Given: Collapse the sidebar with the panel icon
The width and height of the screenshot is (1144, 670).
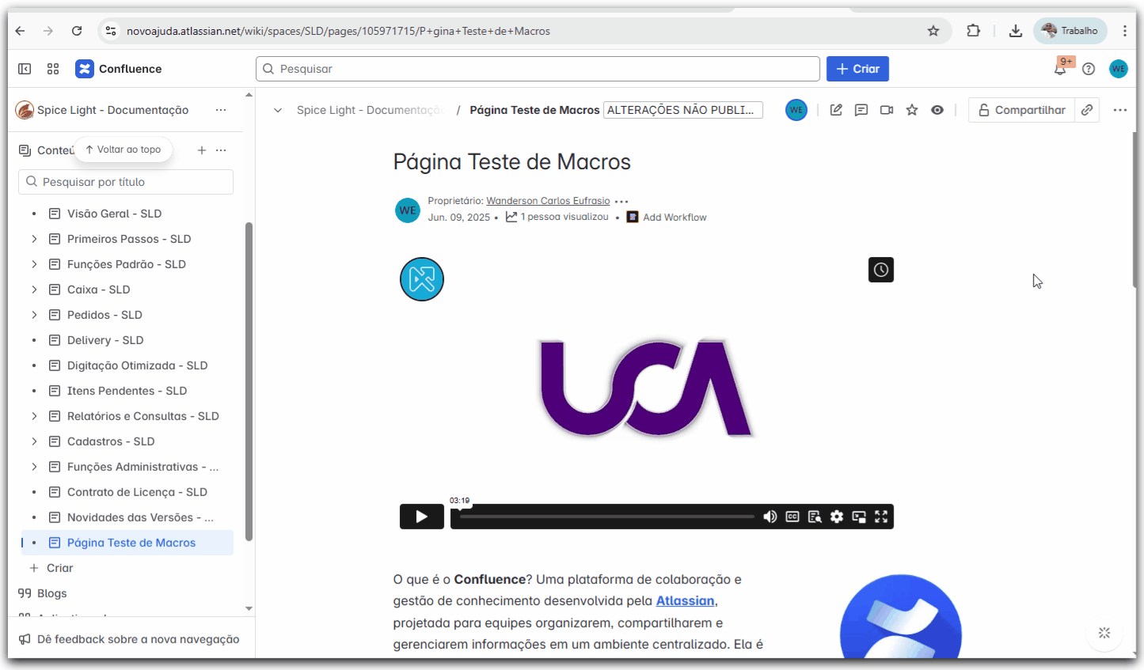Looking at the screenshot, I should [x=25, y=69].
